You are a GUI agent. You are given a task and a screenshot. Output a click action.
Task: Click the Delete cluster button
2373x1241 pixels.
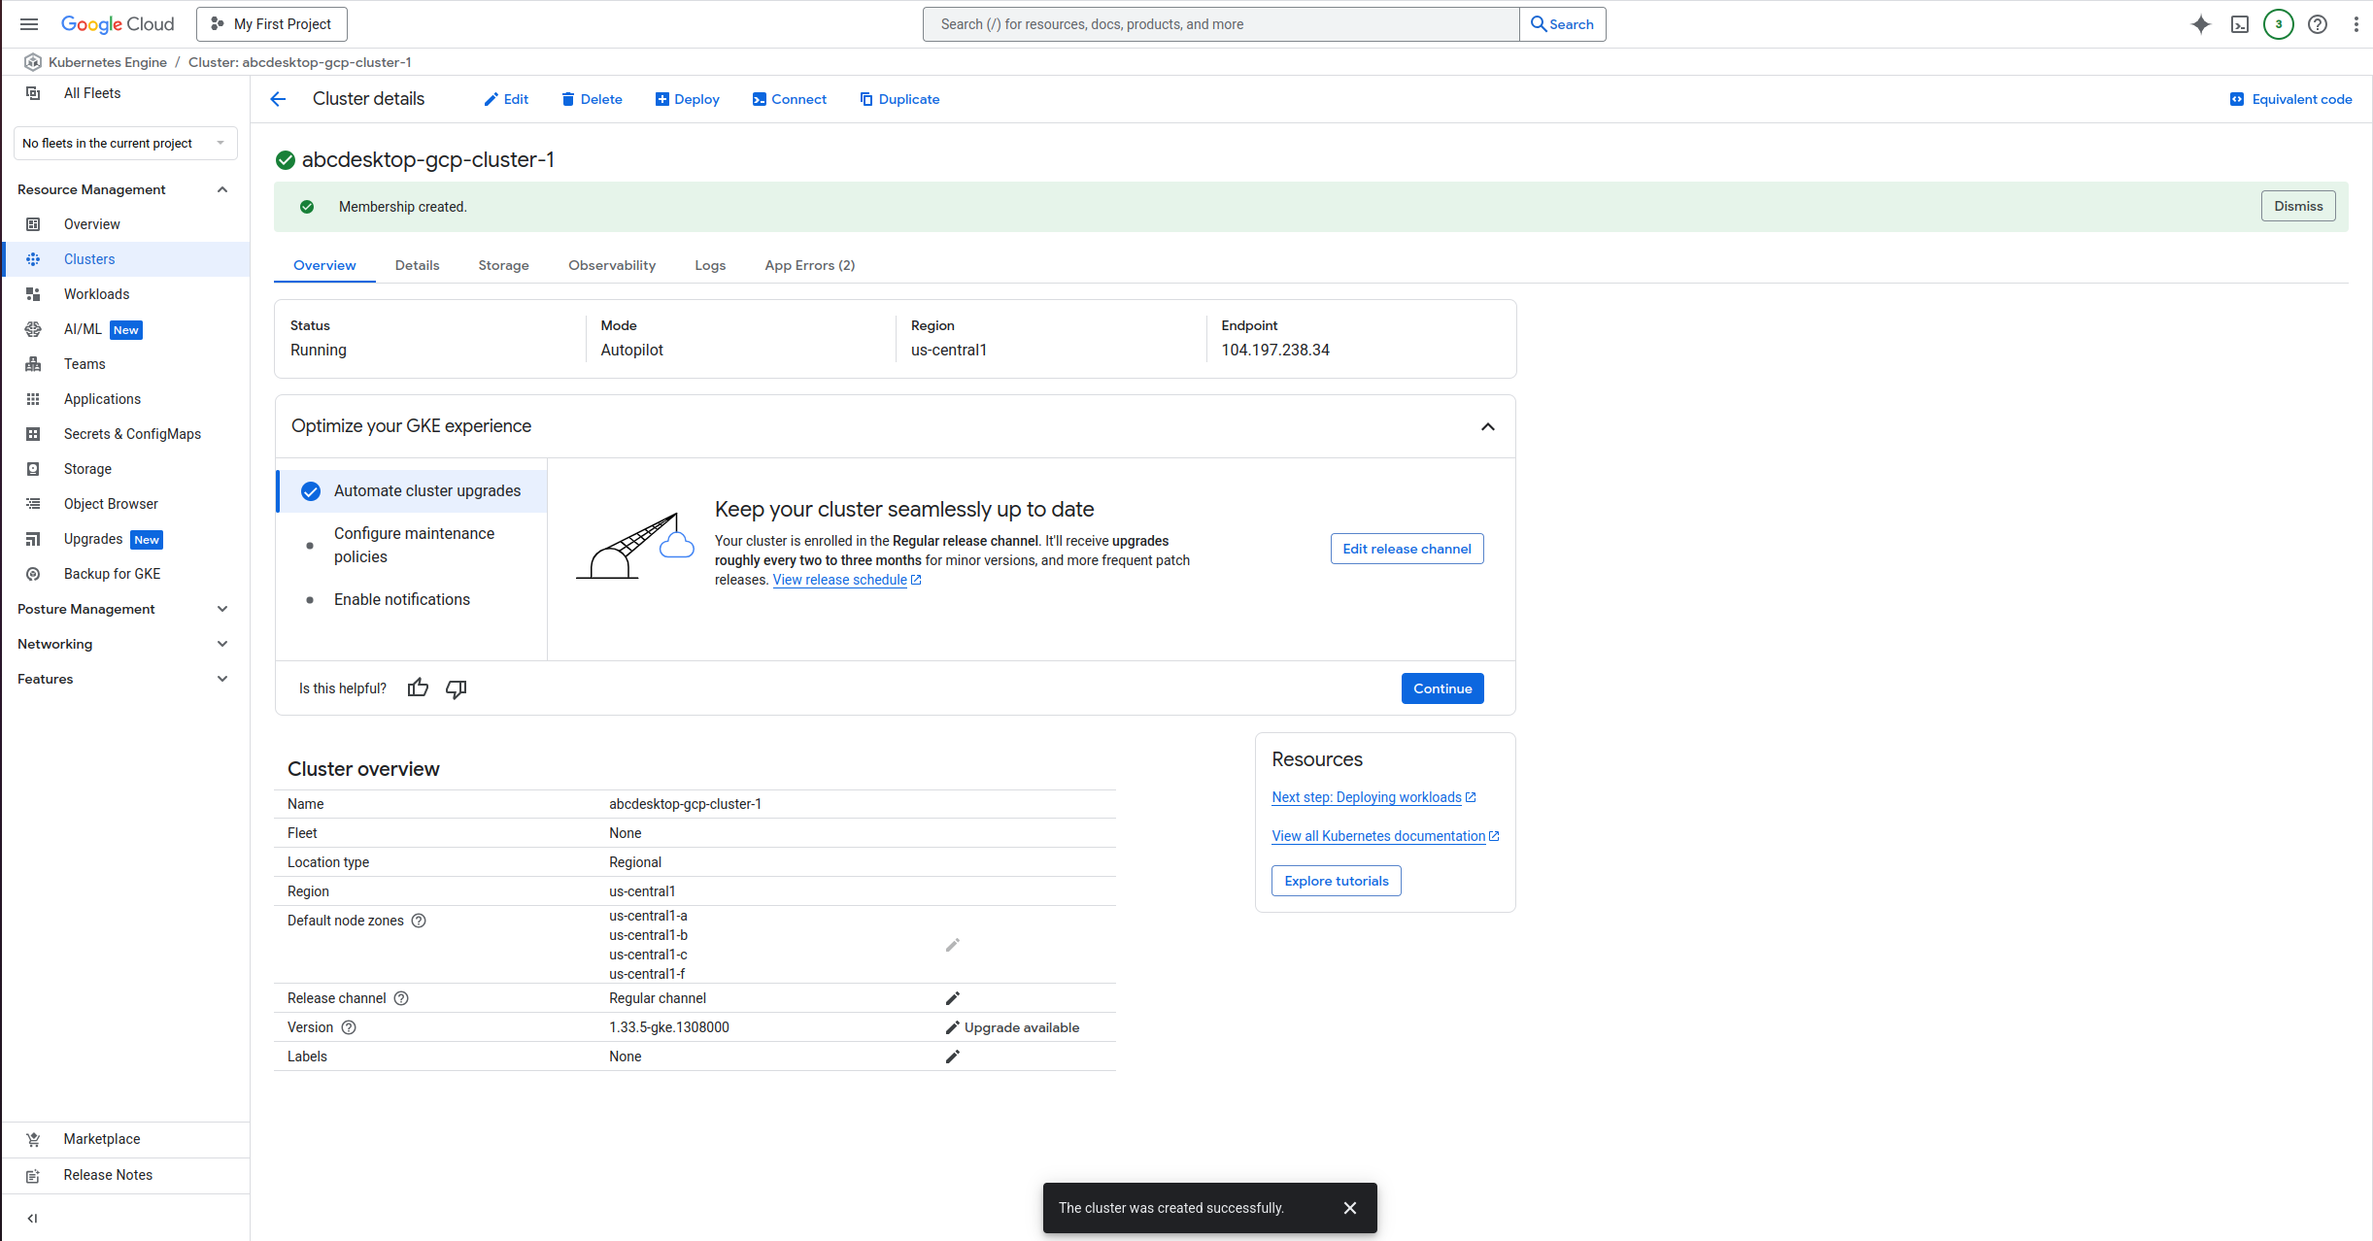click(x=592, y=99)
